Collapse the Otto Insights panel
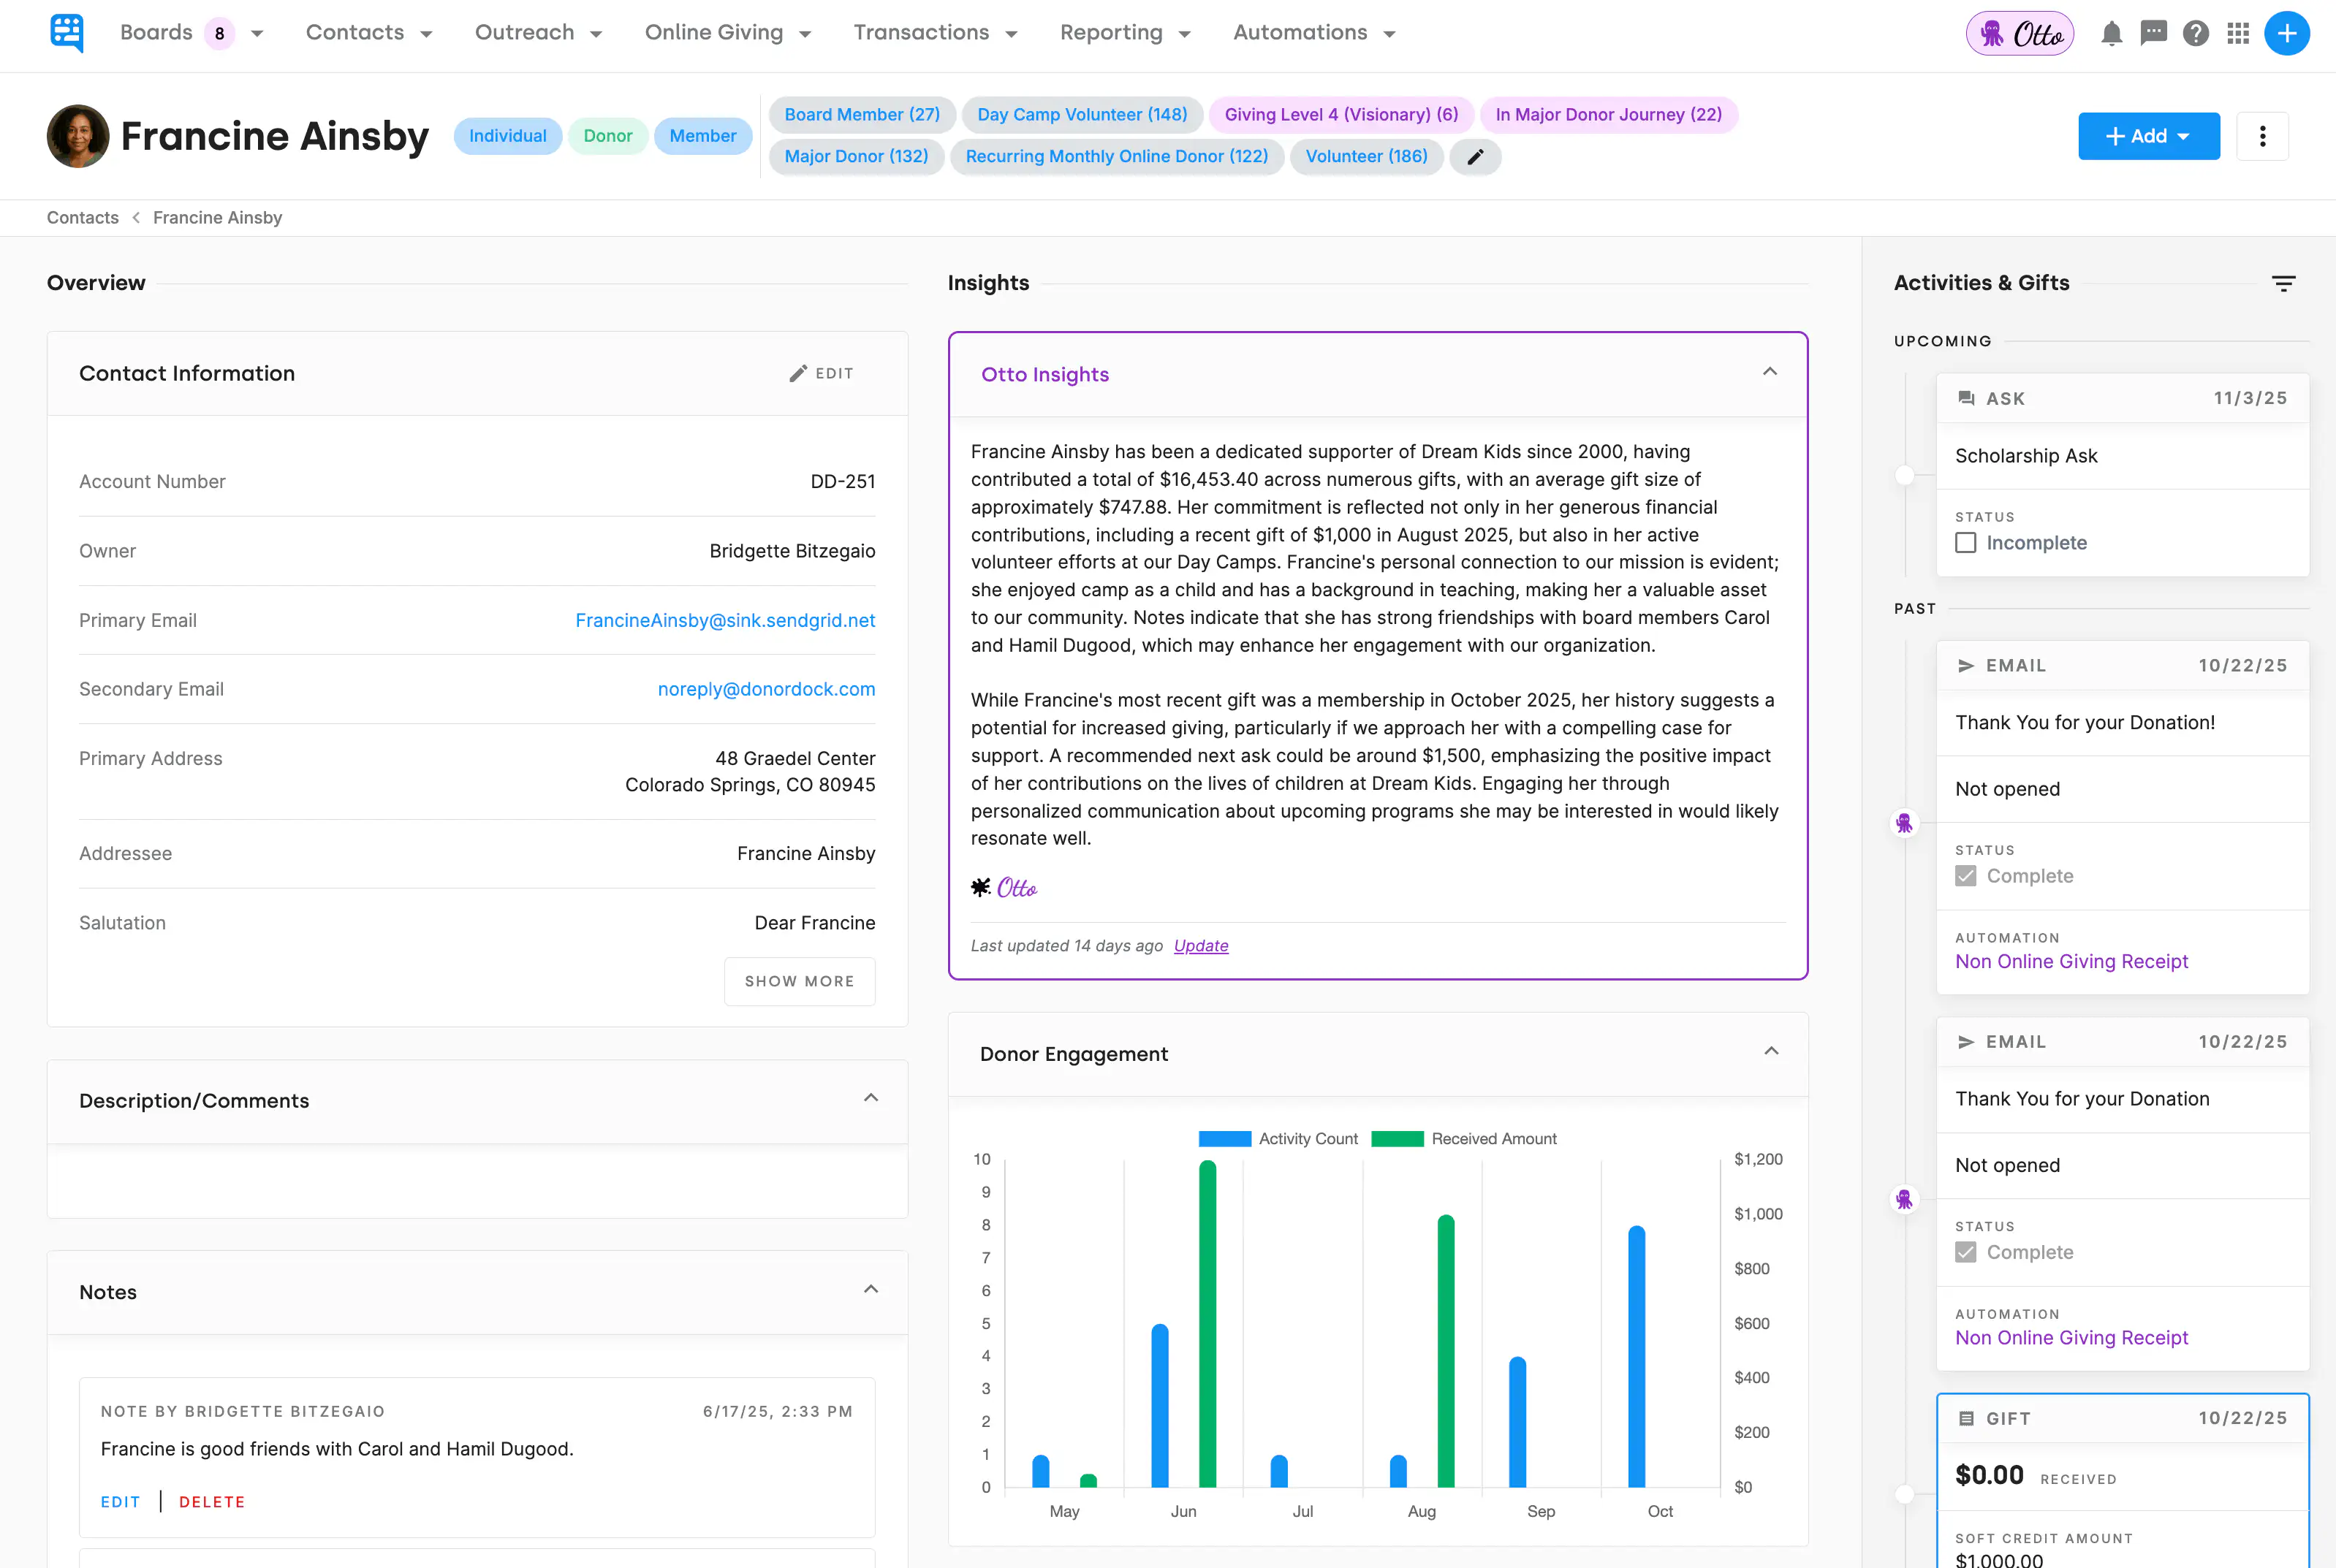The height and width of the screenshot is (1568, 2336). tap(1769, 372)
